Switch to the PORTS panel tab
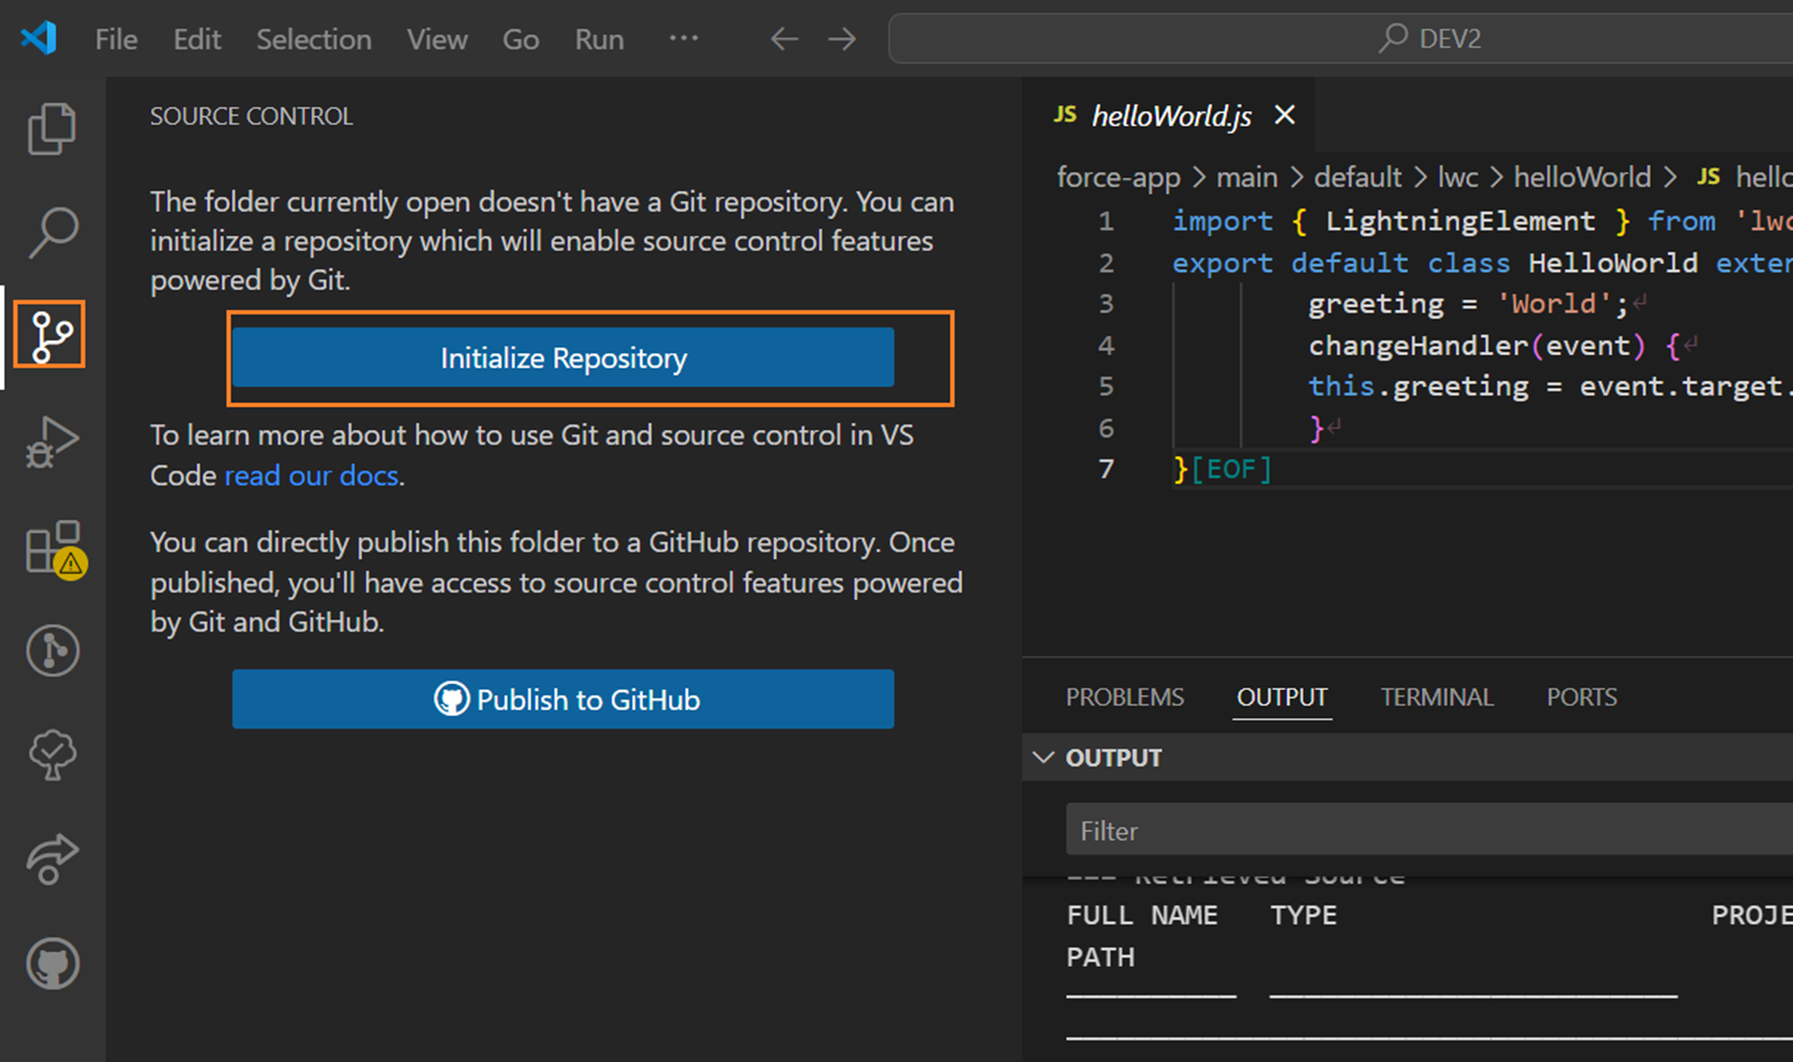Viewport: 1793px width, 1062px height. [1581, 697]
